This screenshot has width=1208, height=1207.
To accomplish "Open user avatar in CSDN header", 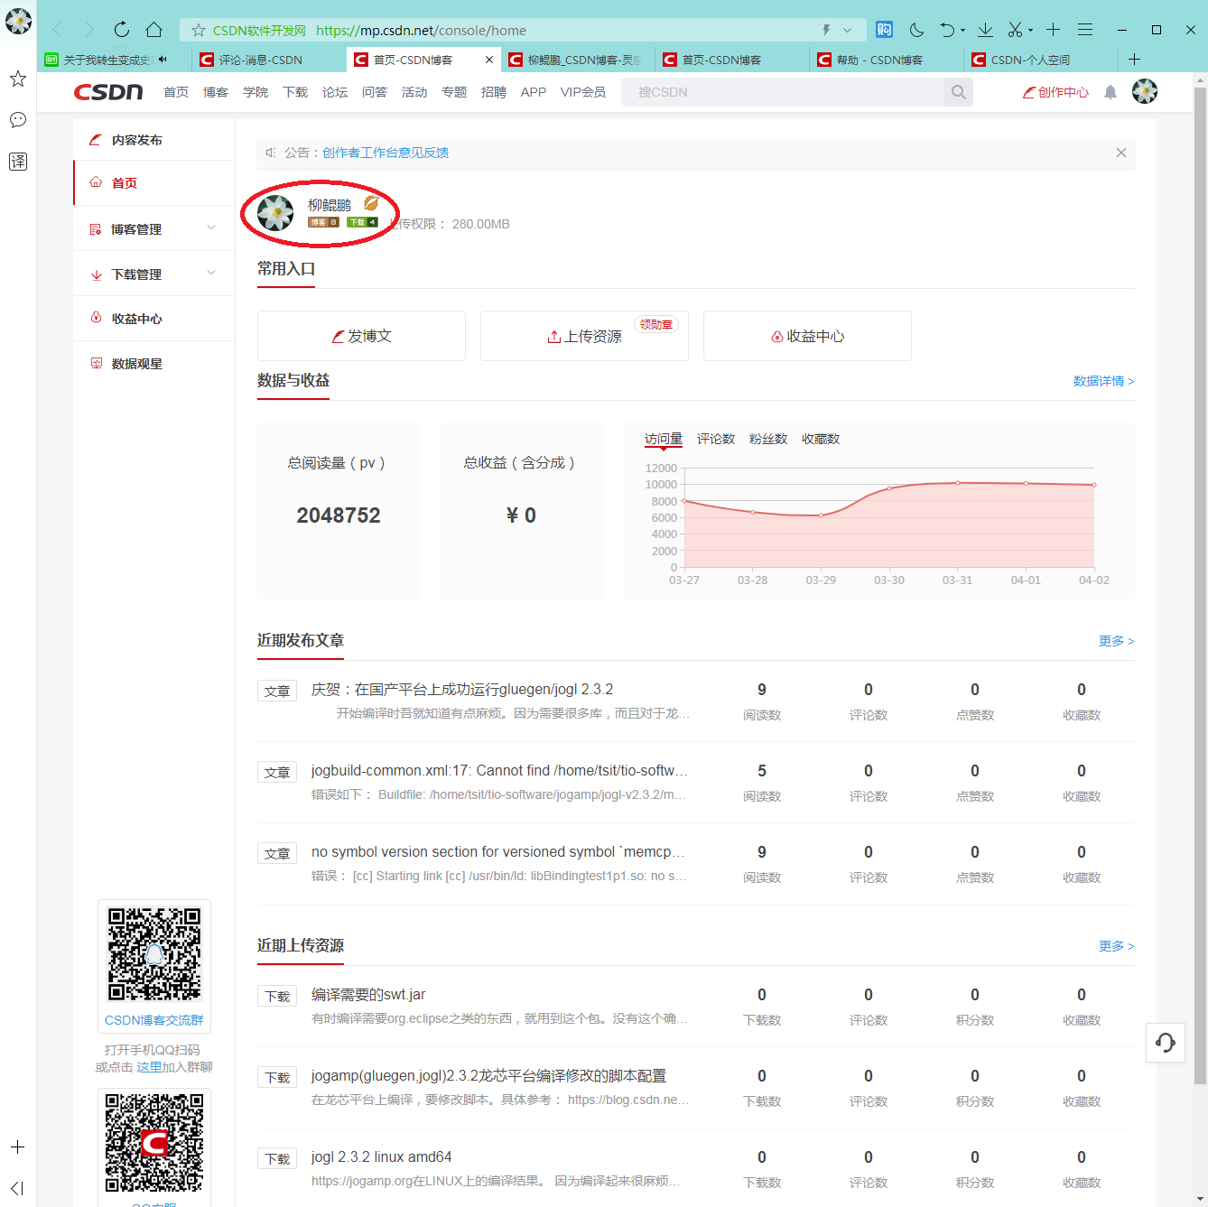I will [1145, 91].
